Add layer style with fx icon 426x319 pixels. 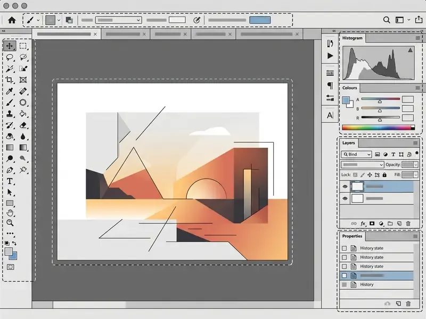[x=363, y=223]
